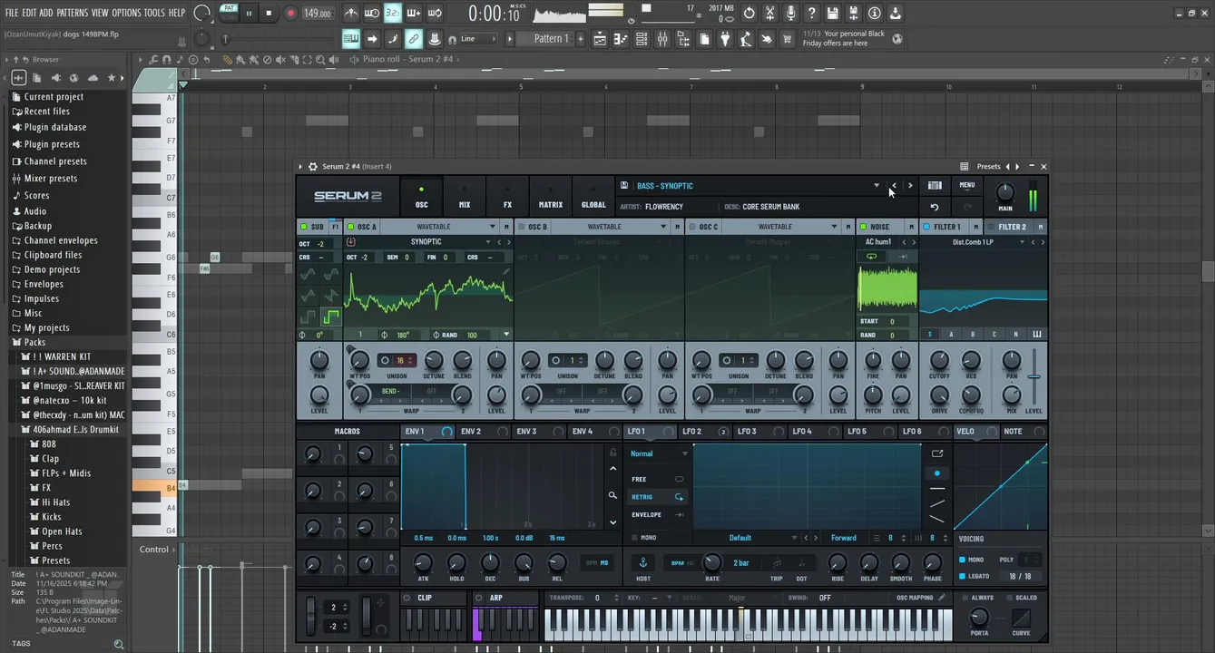Enable OSC B power switch
The width and height of the screenshot is (1215, 653).
click(521, 227)
